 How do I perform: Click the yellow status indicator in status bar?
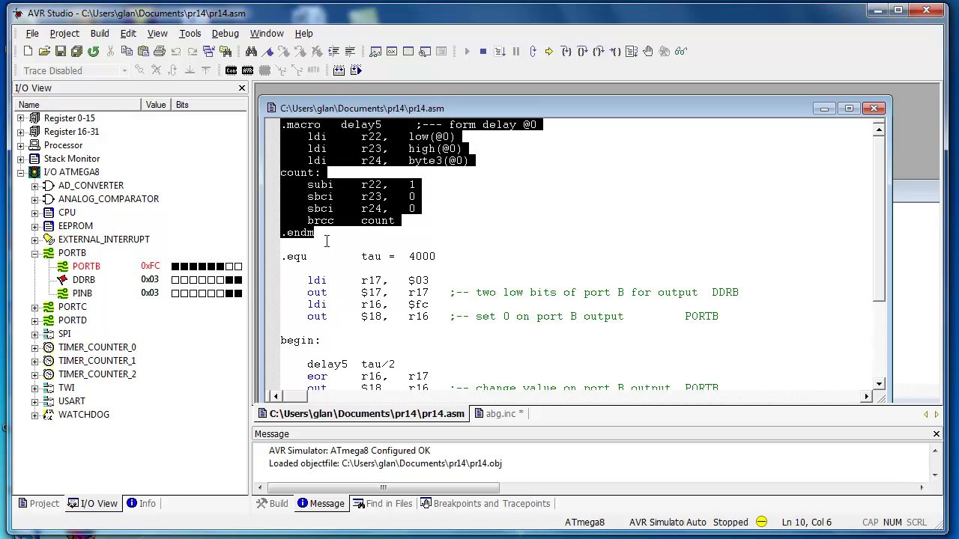coord(761,522)
